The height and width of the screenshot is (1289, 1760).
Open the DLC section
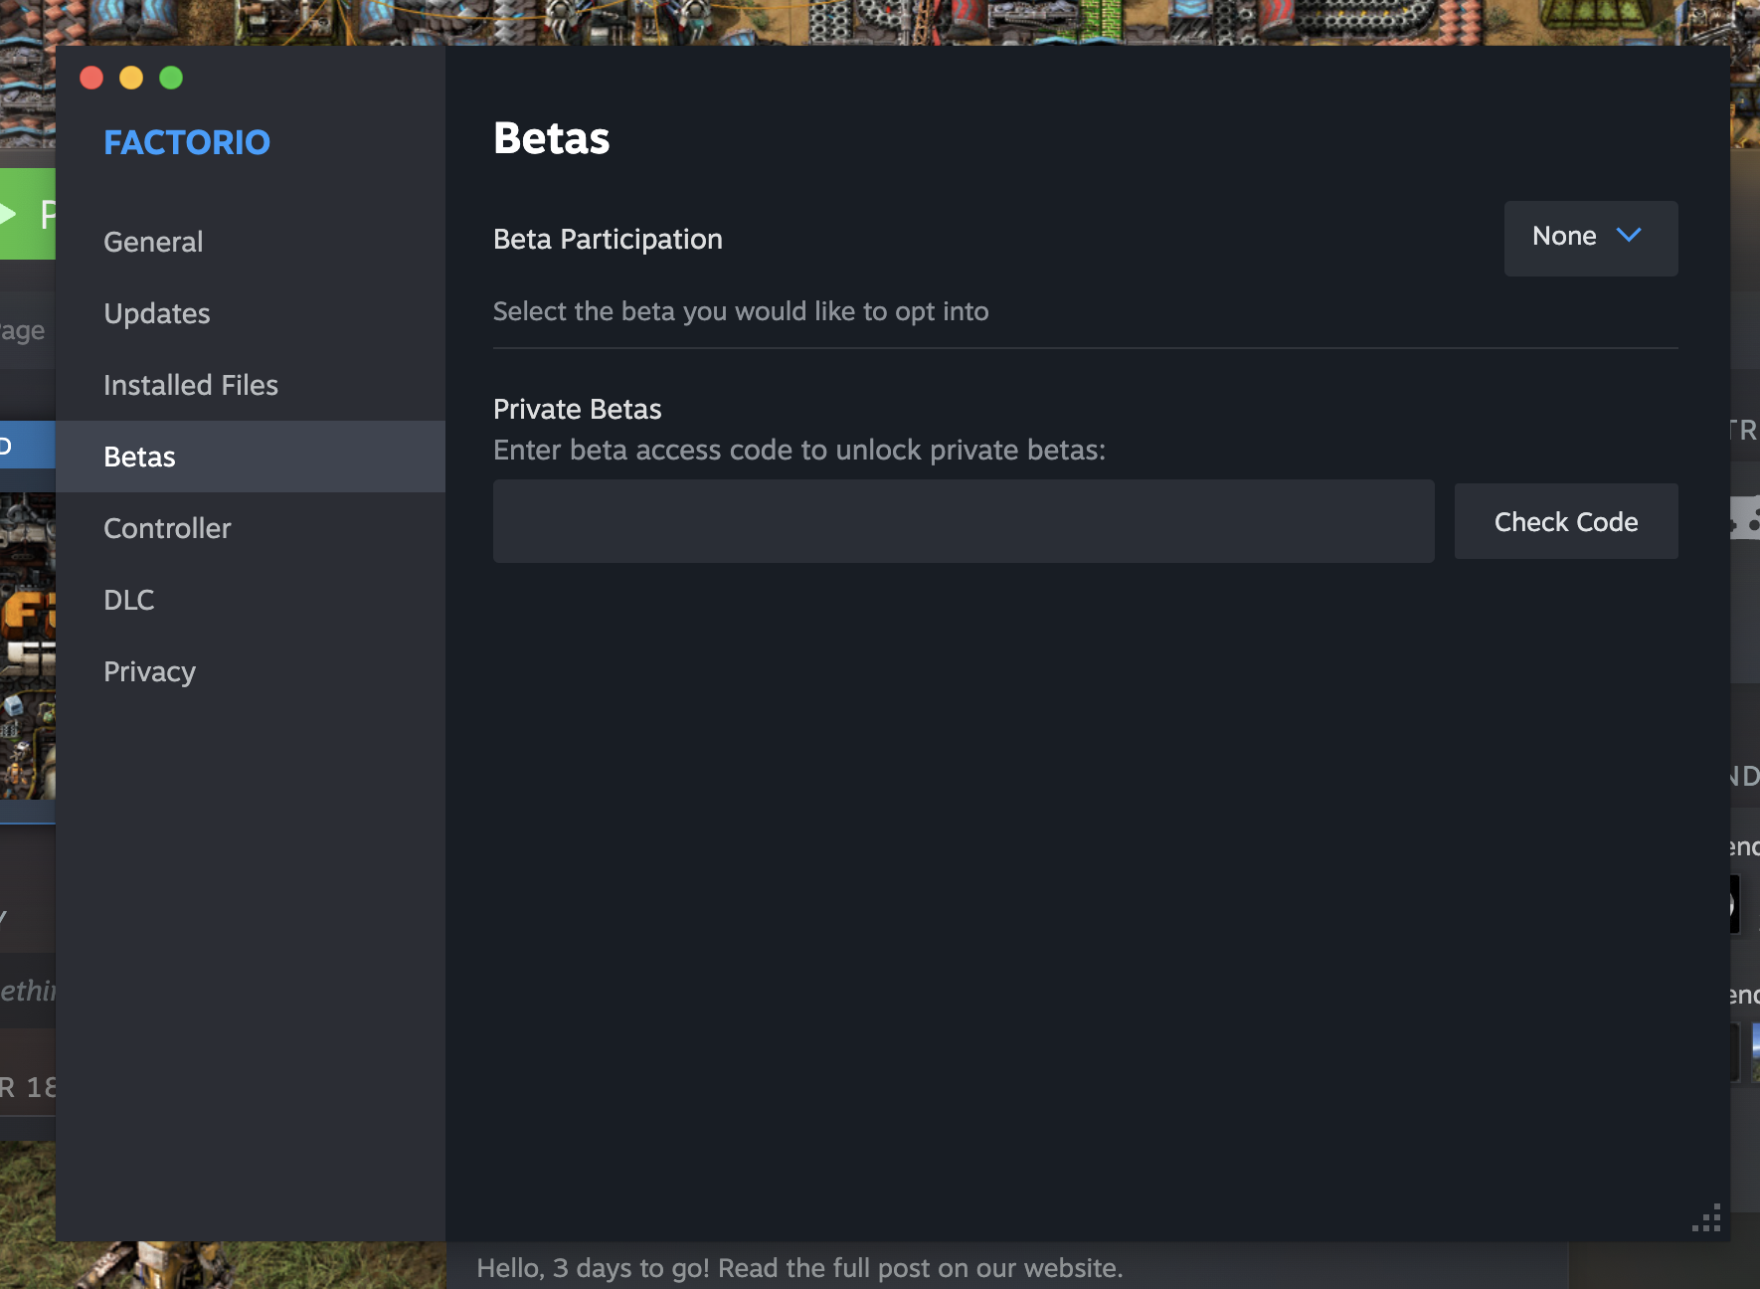[129, 600]
